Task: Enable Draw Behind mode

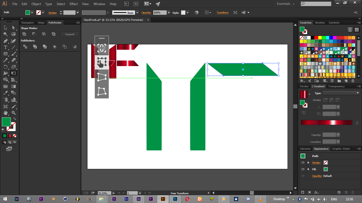Action: tap(10, 142)
